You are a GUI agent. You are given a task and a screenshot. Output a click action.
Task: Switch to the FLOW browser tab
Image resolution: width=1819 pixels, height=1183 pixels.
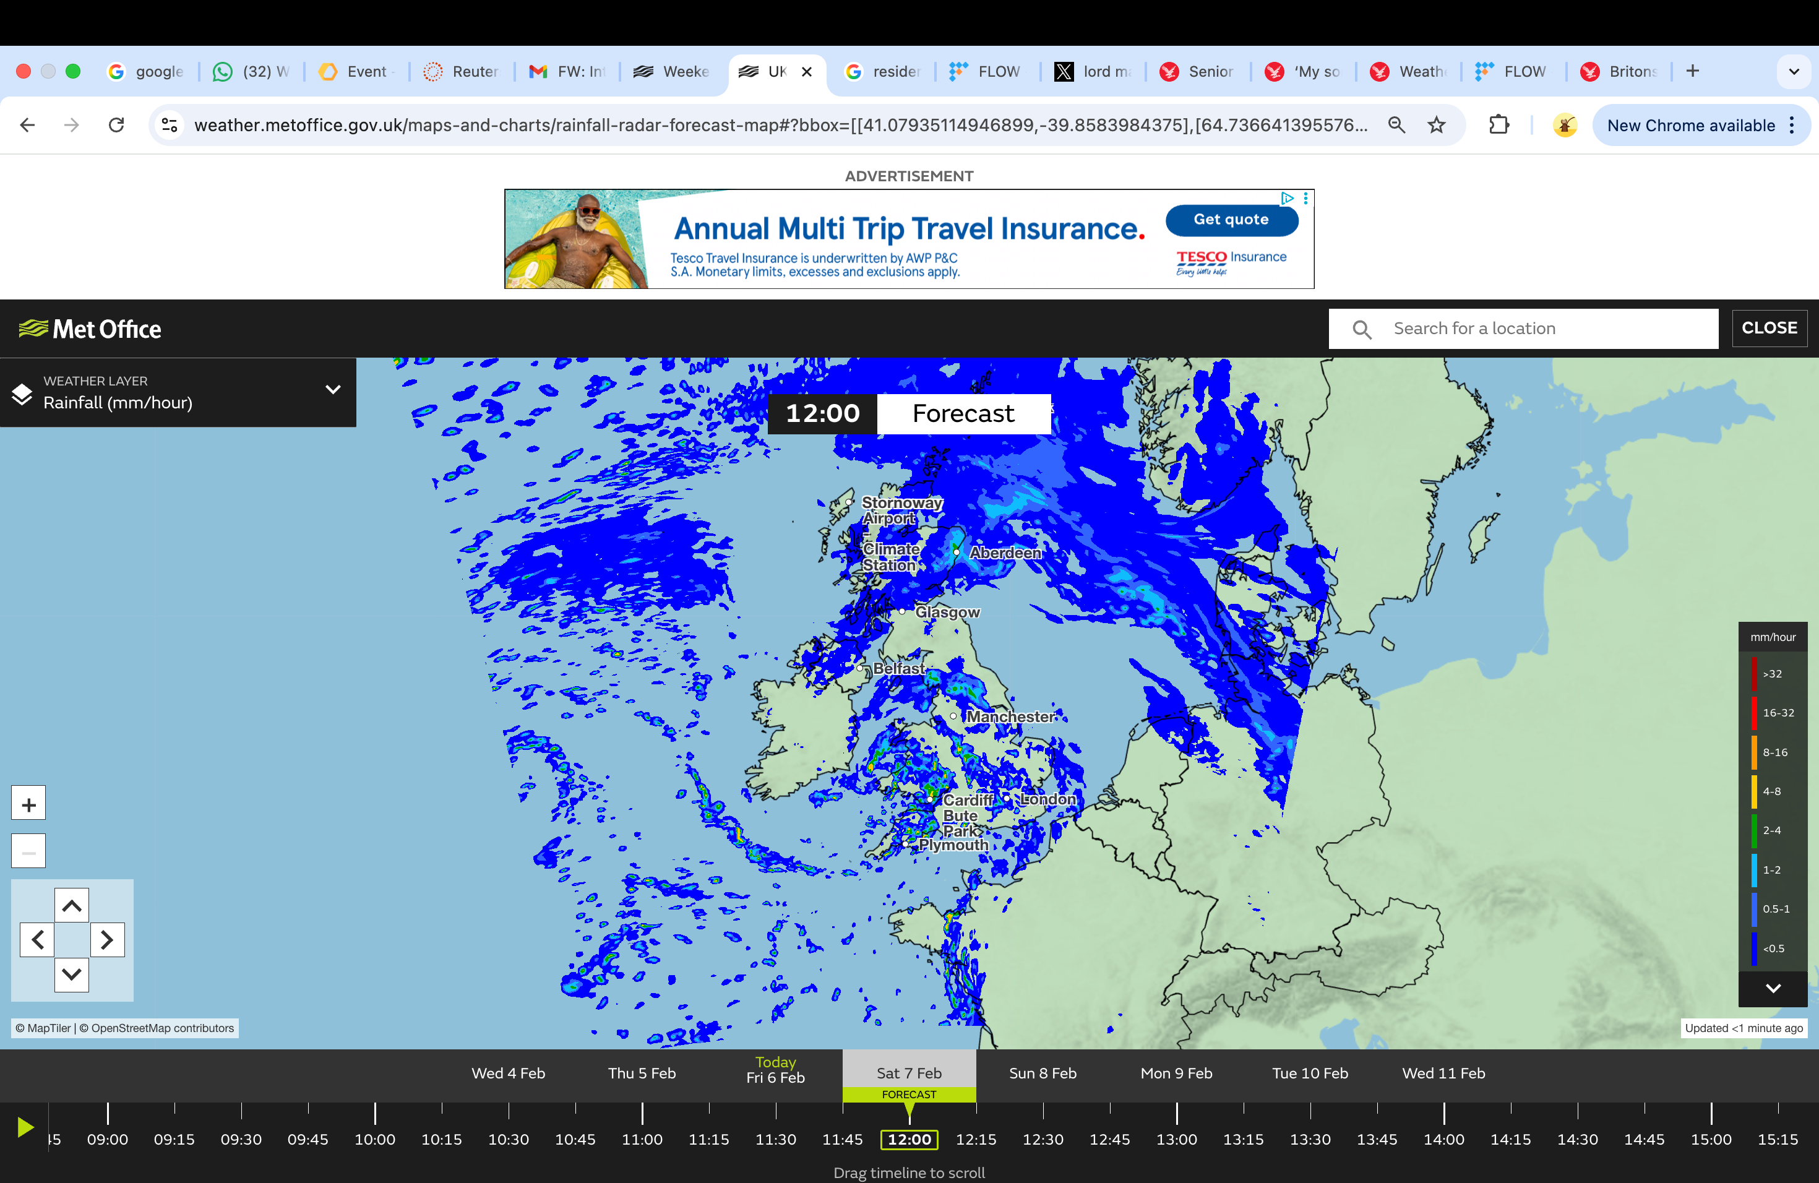[x=986, y=71]
